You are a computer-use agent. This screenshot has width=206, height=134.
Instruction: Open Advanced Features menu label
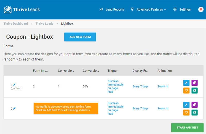click(x=150, y=10)
